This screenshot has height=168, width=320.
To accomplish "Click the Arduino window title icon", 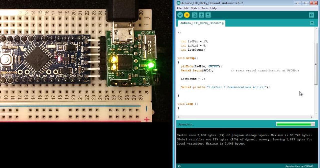I will (178, 3).
